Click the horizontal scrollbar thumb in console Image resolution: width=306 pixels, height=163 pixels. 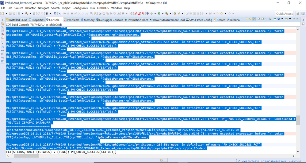[27, 156]
